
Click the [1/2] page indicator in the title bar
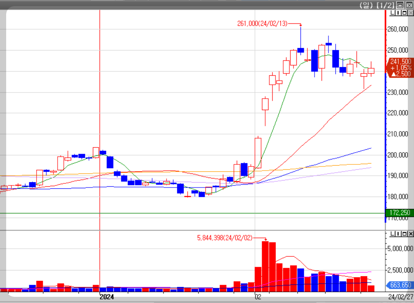(x=385, y=5)
